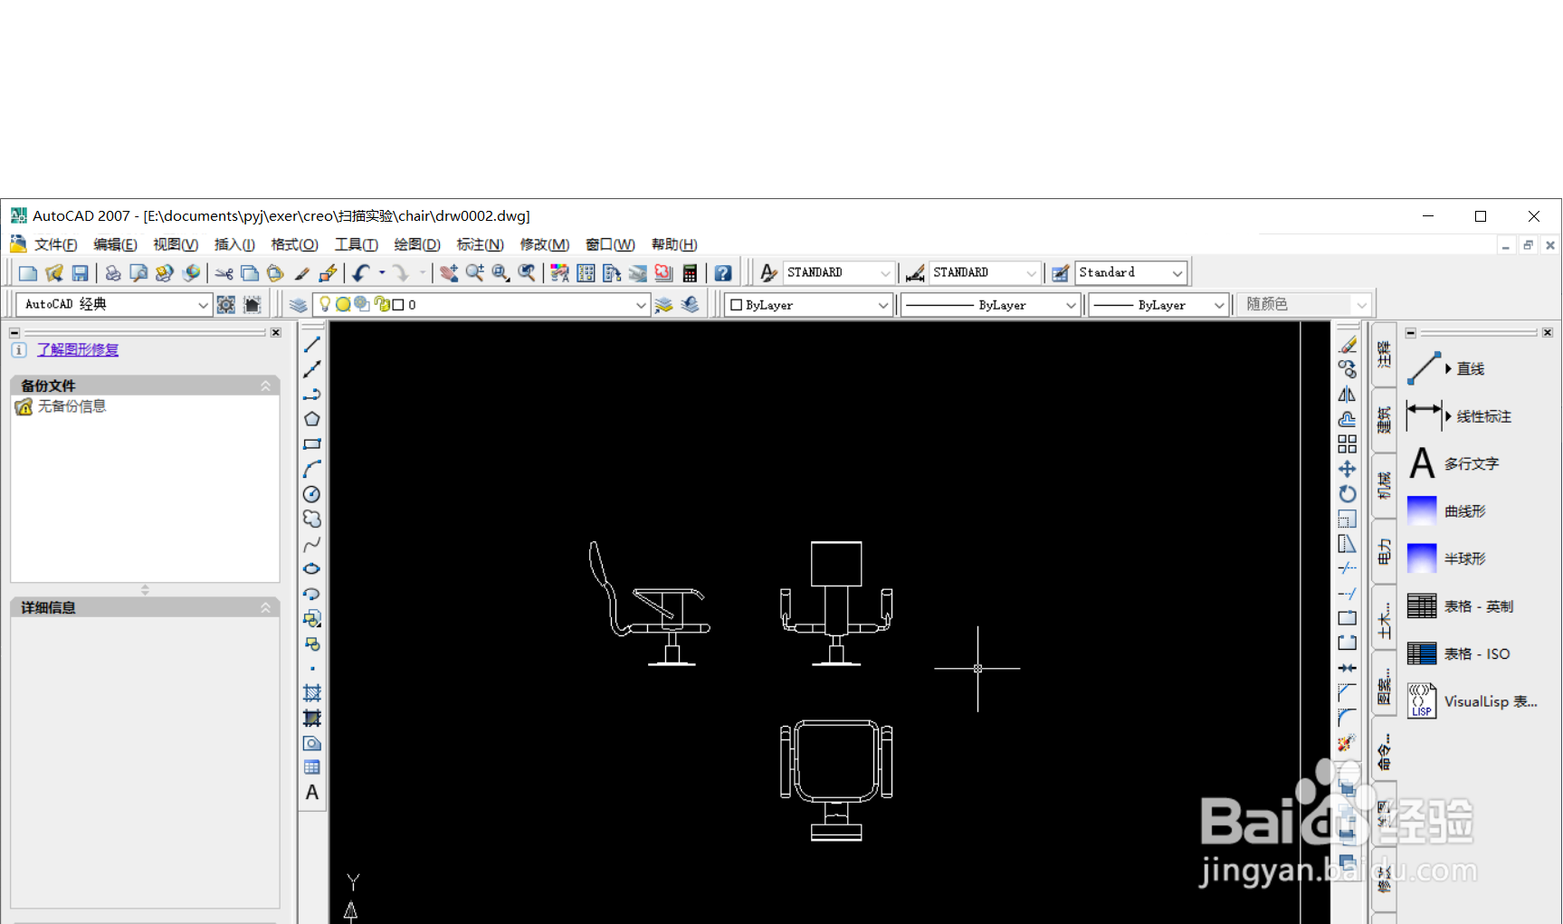Open a drawing with the Open icon
The image size is (1563, 924).
54,272
